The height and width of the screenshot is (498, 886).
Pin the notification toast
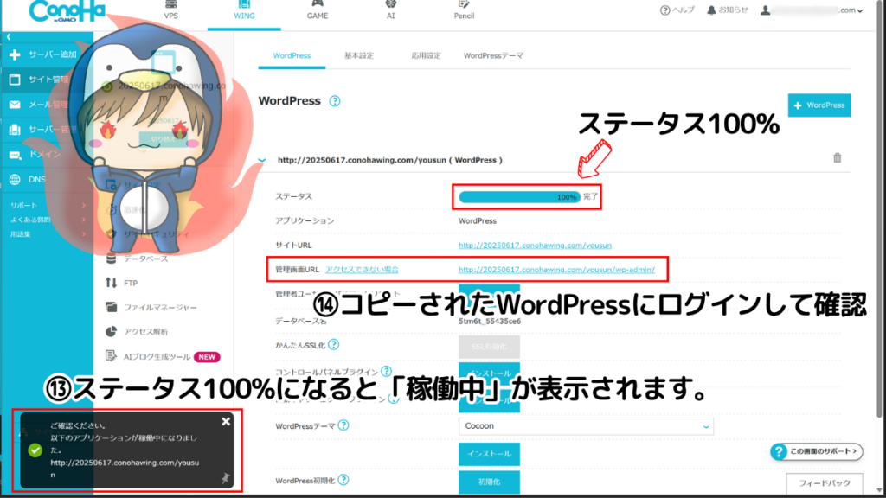(x=226, y=479)
